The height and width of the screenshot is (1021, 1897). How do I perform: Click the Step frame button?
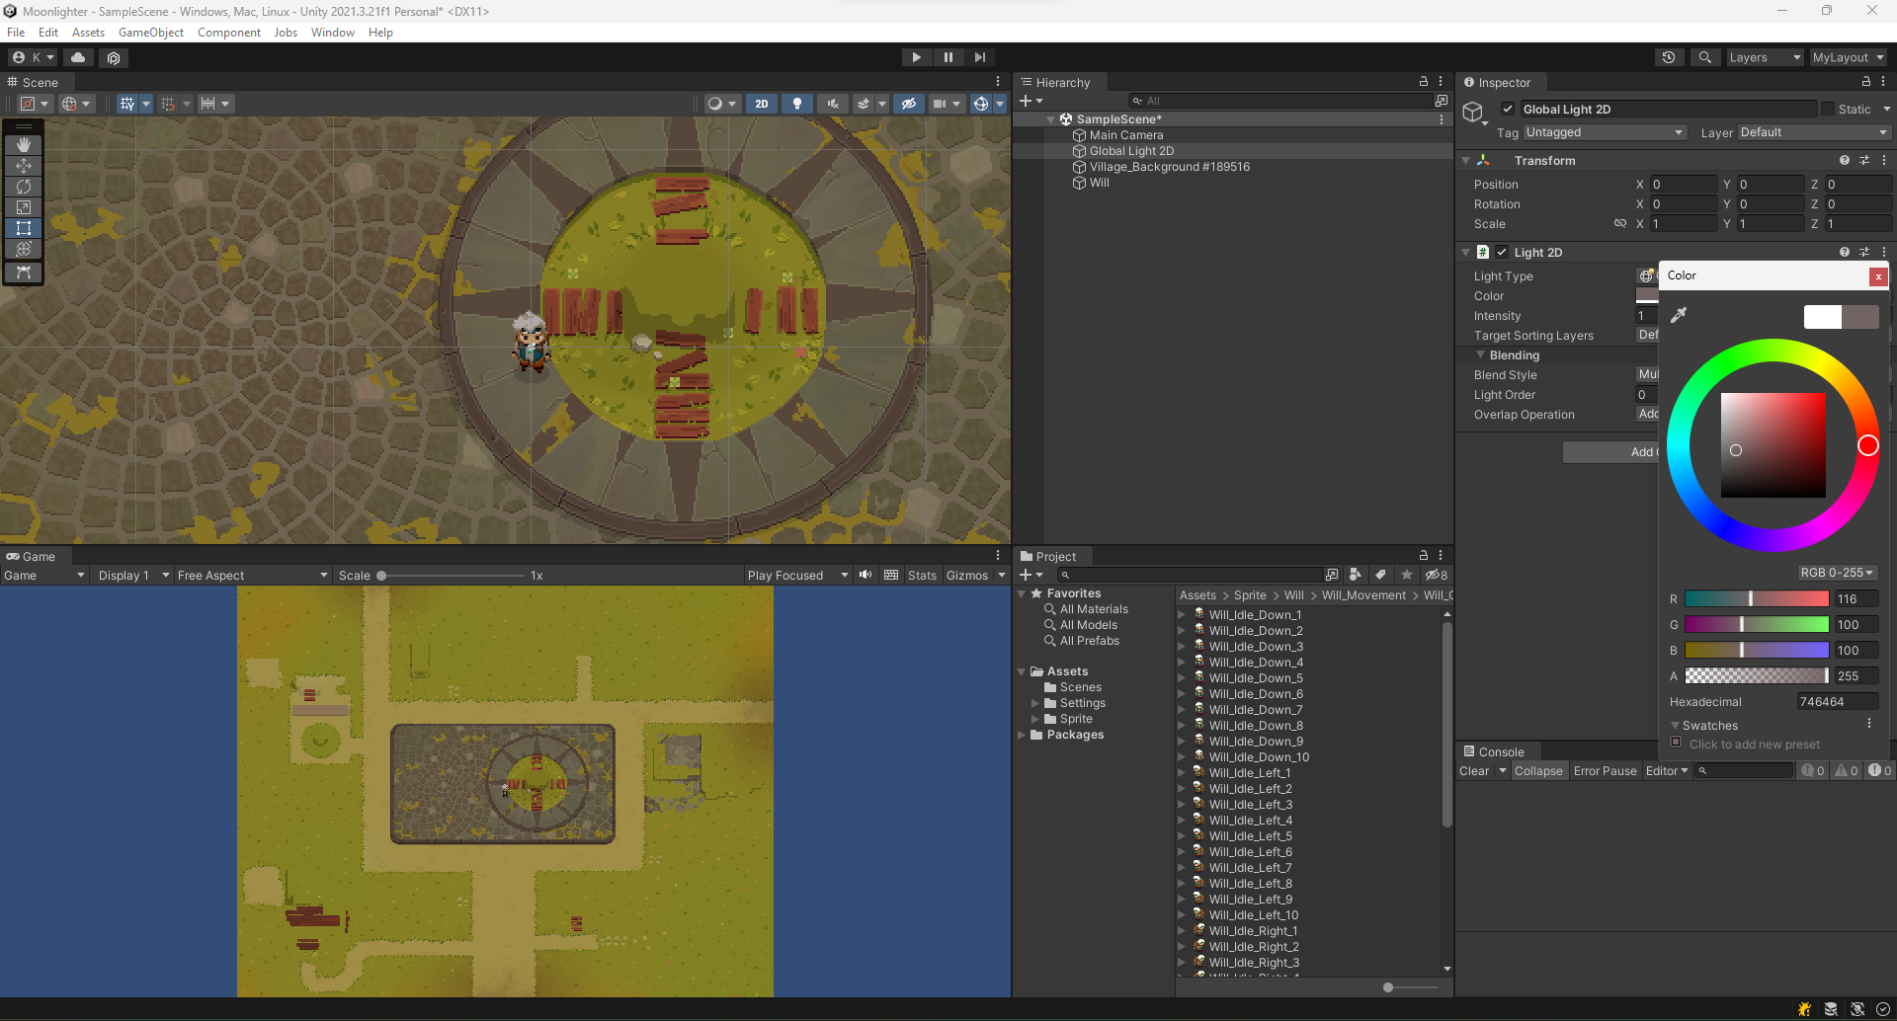[979, 57]
